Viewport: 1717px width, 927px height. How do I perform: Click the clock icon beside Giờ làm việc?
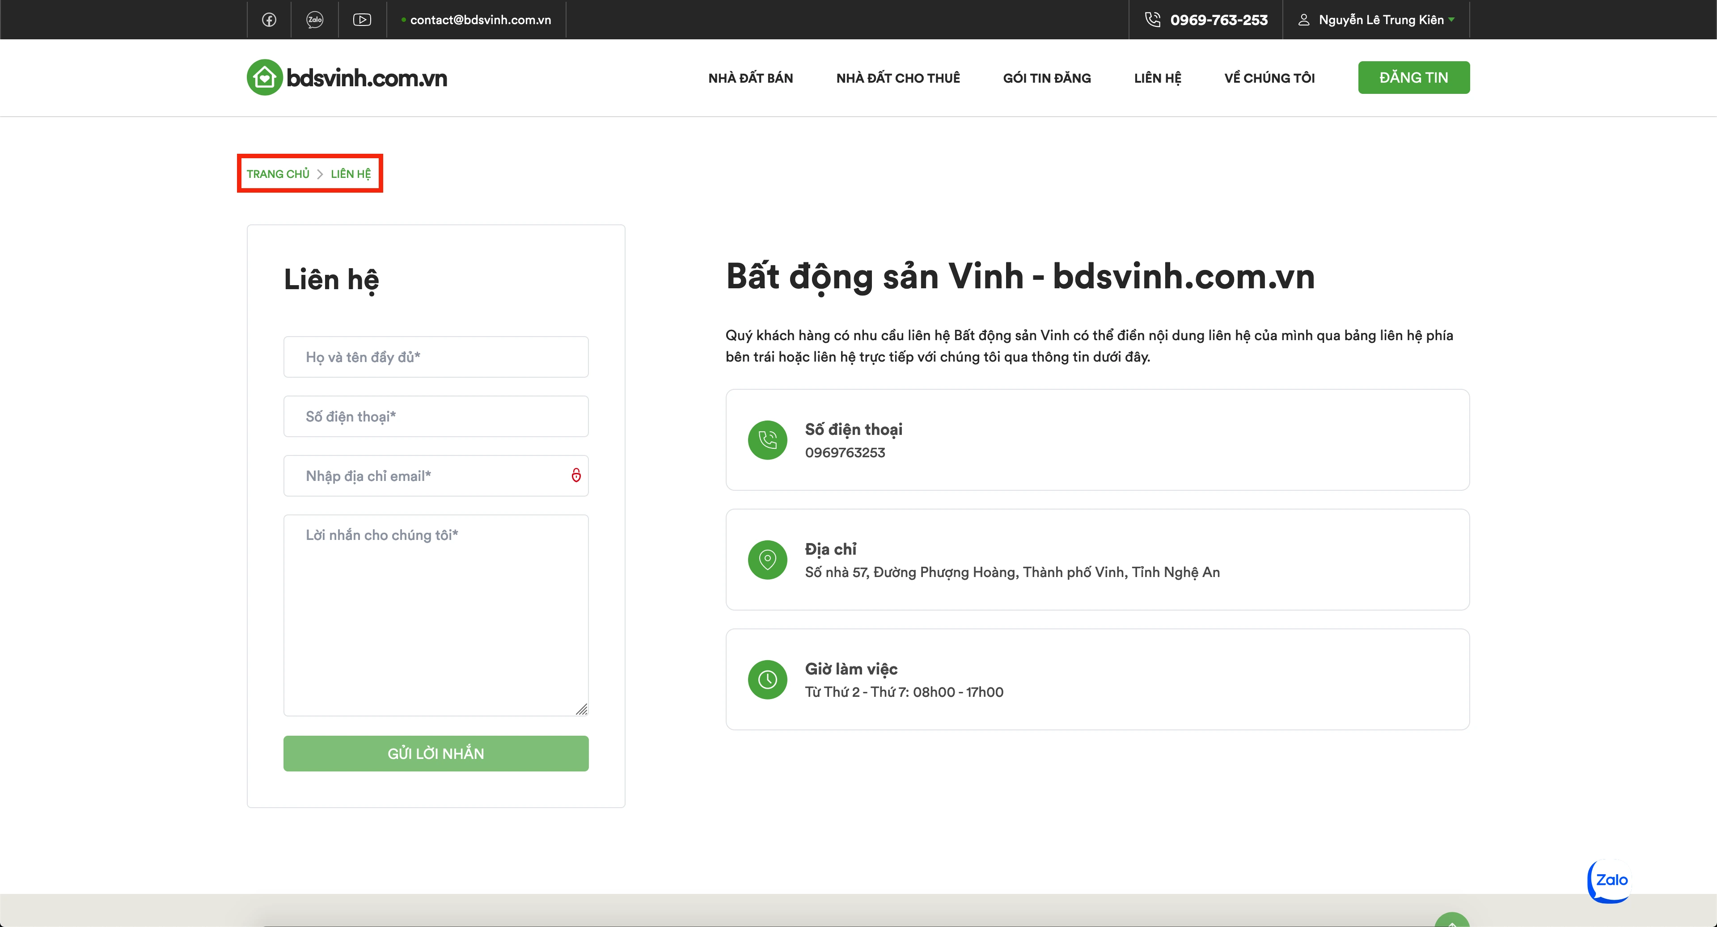coord(767,679)
